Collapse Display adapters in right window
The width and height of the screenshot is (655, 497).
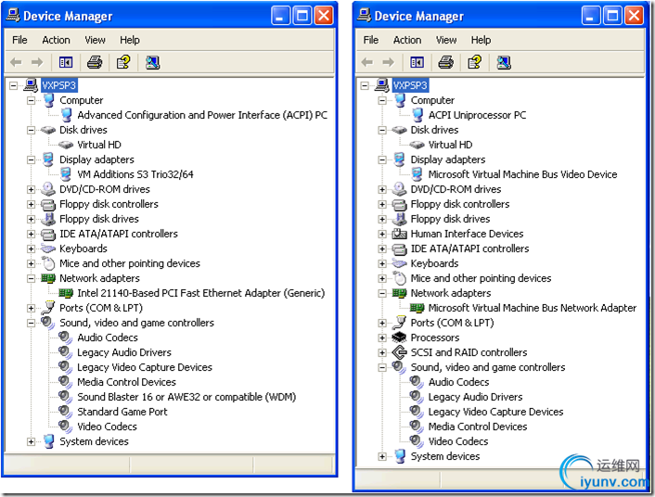pos(382,160)
